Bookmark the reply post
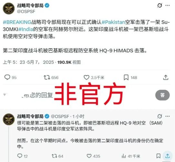The width and height of the screenshot is (175, 162). pyautogui.click(x=159, y=156)
